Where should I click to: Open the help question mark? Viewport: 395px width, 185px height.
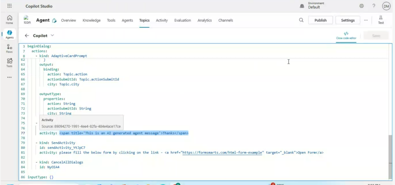(x=374, y=6)
